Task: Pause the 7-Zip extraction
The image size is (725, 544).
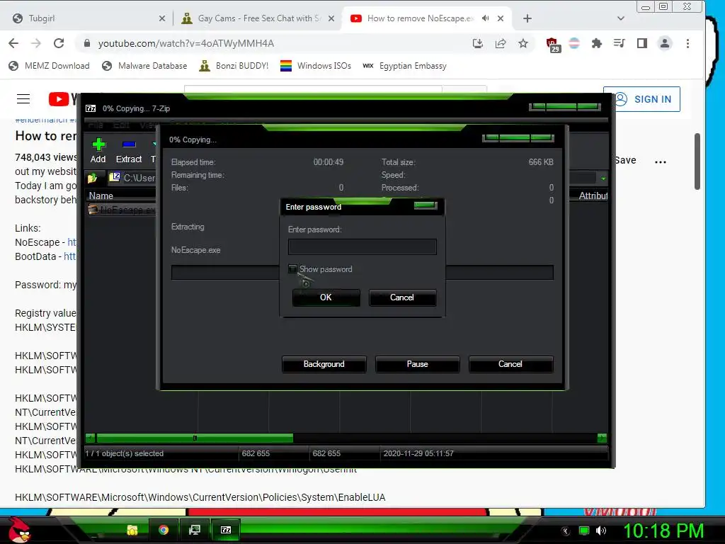Action: click(417, 364)
